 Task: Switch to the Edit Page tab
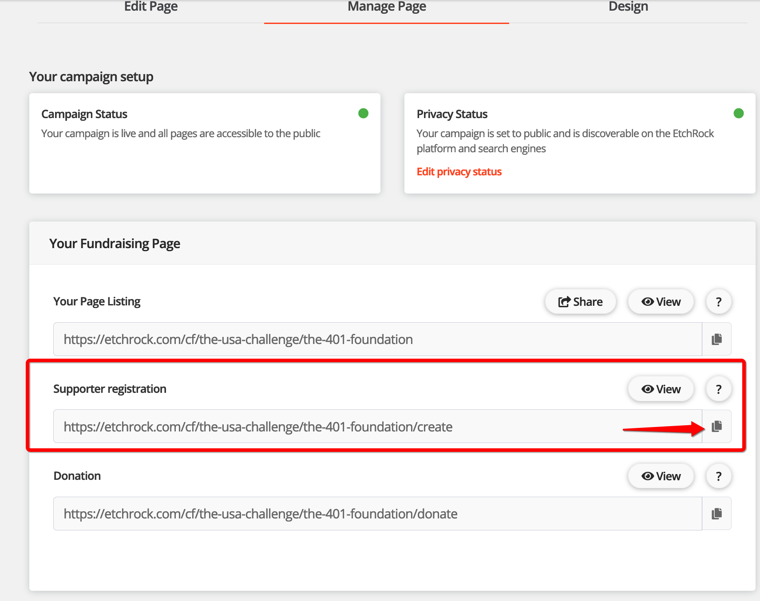(x=151, y=7)
